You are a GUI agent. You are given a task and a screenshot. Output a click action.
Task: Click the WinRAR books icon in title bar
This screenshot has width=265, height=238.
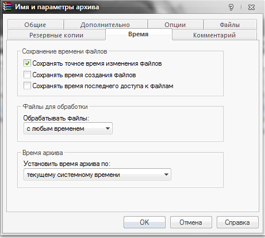point(7,7)
